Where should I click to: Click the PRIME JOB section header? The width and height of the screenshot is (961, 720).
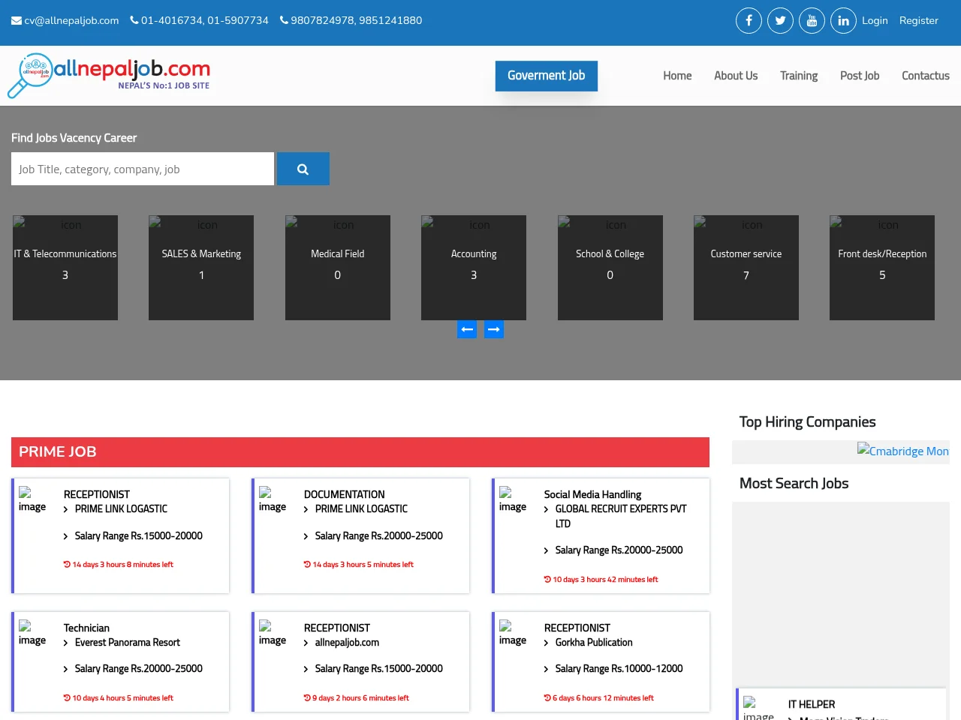coord(360,452)
